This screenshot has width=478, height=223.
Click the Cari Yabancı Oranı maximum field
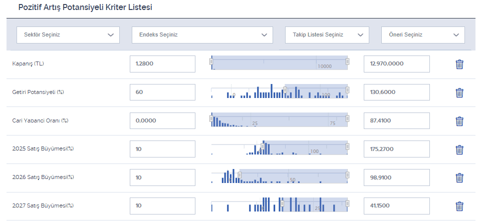(396, 120)
